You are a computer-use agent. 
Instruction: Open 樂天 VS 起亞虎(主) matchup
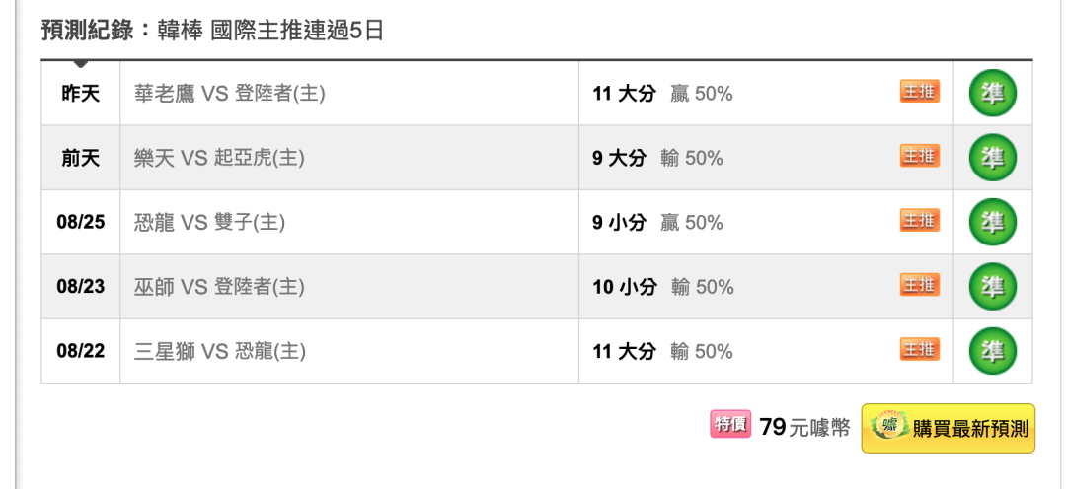click(219, 158)
